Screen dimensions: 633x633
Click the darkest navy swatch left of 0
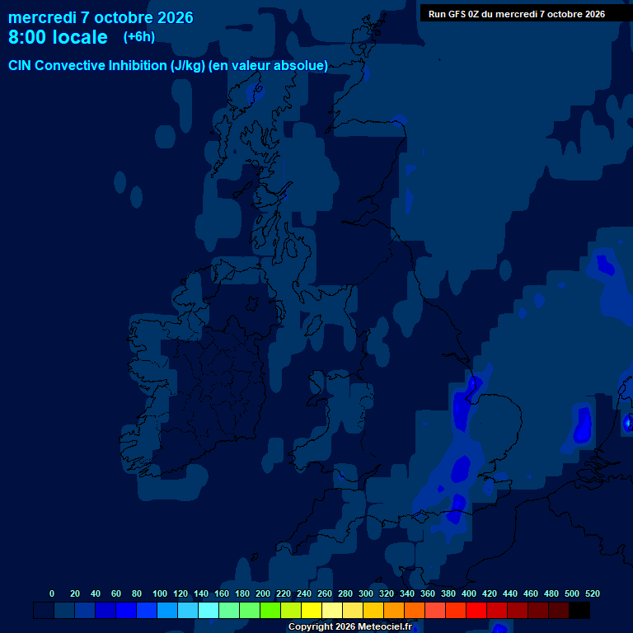(x=44, y=610)
